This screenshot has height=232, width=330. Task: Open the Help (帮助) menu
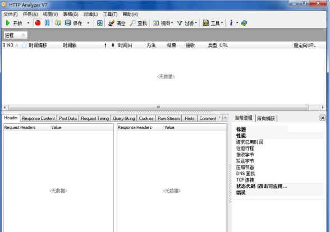click(130, 15)
